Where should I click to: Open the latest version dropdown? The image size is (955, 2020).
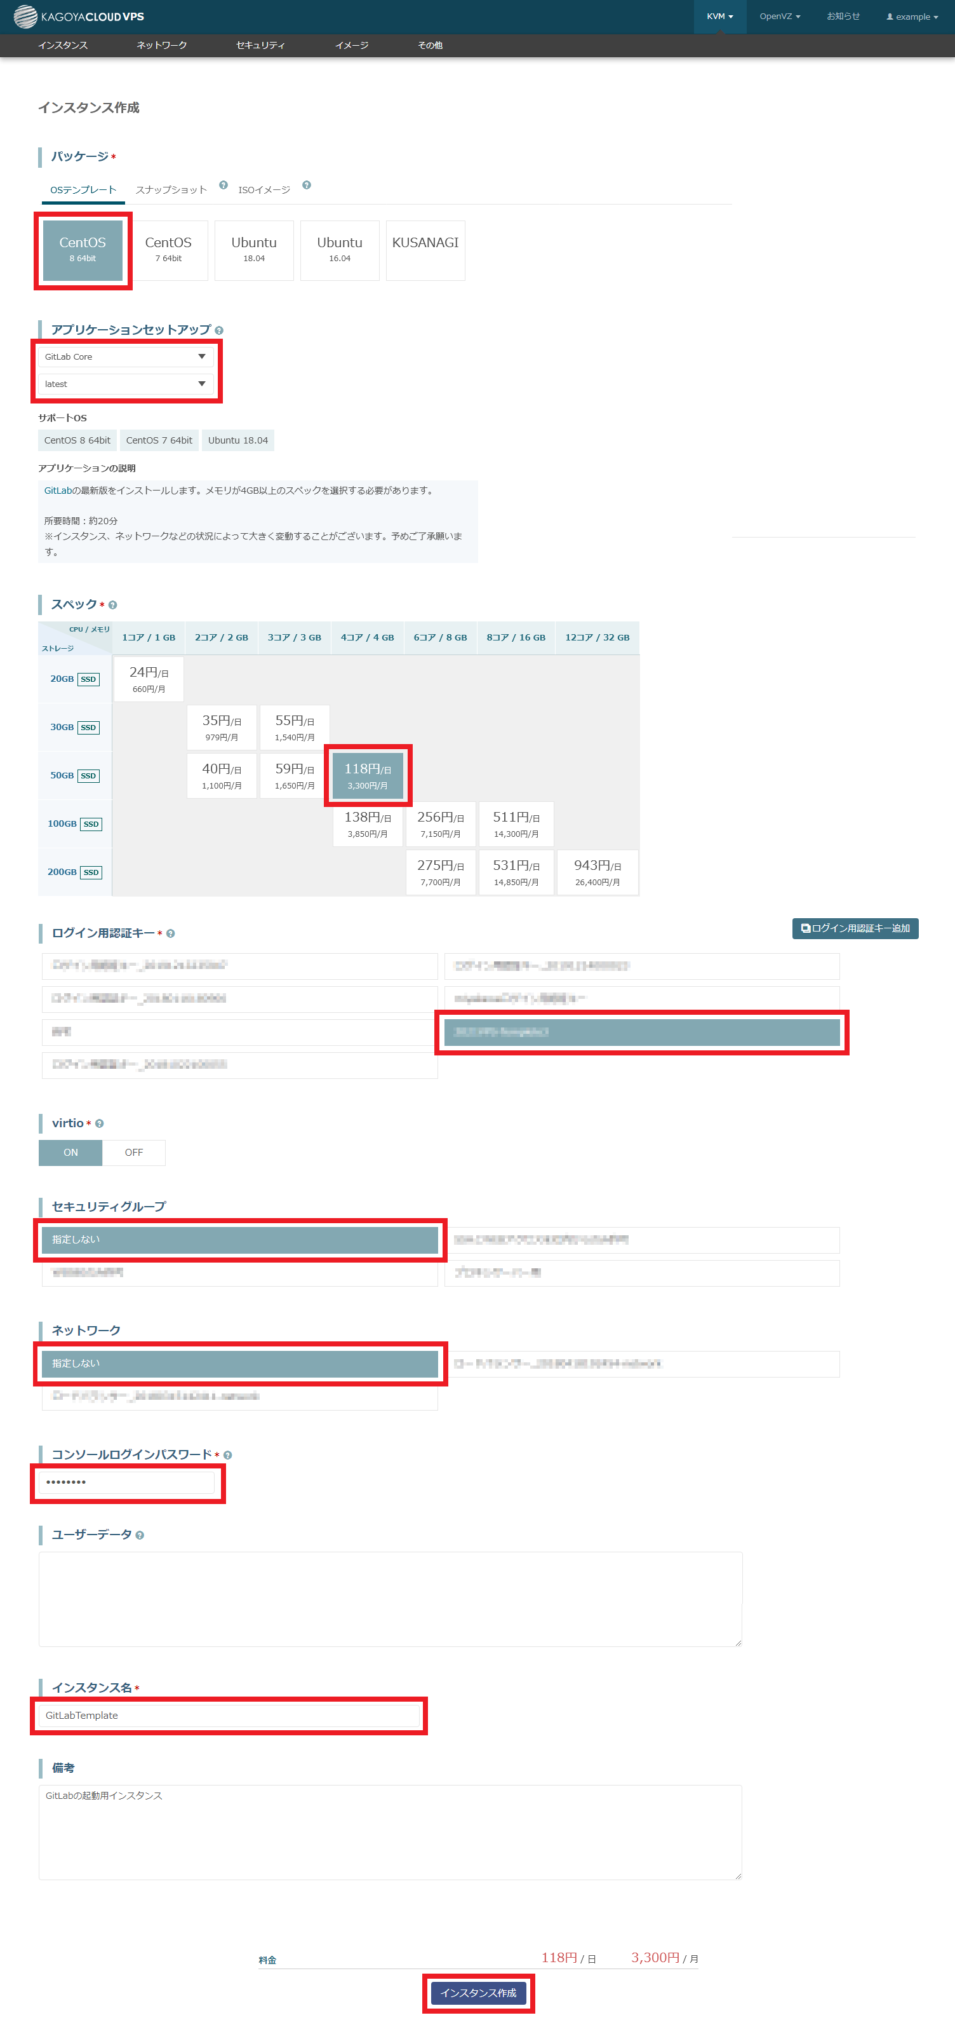click(125, 384)
